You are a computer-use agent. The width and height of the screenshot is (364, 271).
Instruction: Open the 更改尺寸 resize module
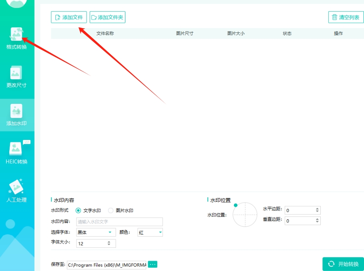[16, 77]
